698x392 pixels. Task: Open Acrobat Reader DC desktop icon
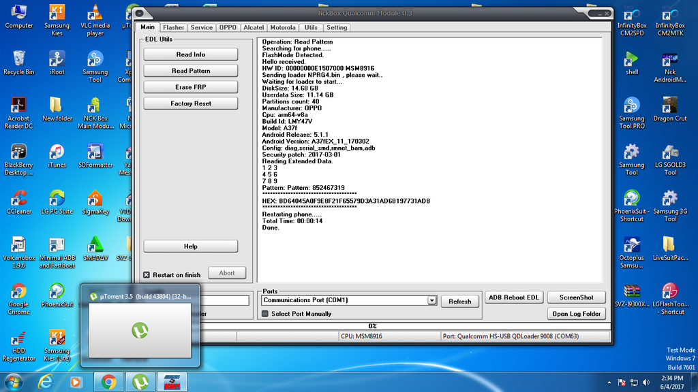(18, 109)
